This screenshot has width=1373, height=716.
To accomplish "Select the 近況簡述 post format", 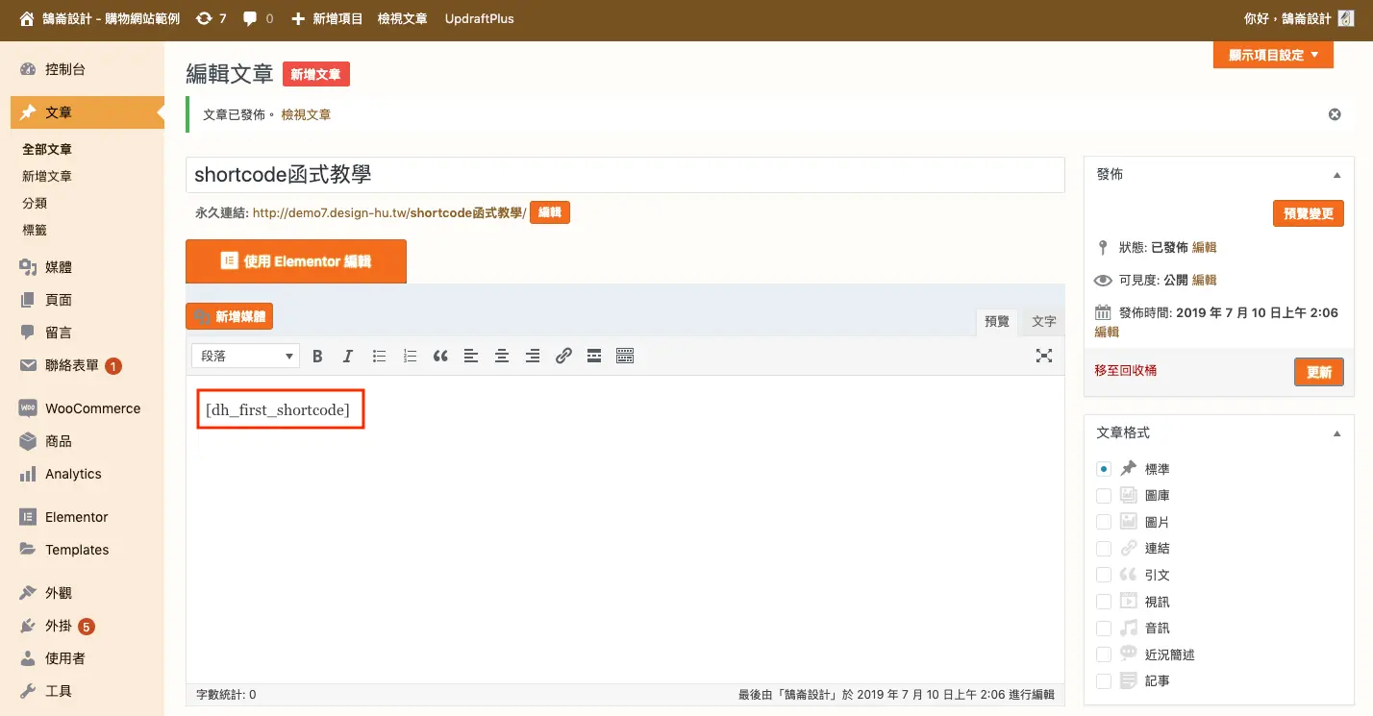I will pos(1104,654).
